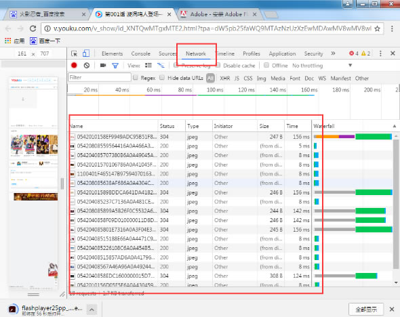Reload the page with refresh icon
This screenshot has height=317, width=400.
[33, 28]
